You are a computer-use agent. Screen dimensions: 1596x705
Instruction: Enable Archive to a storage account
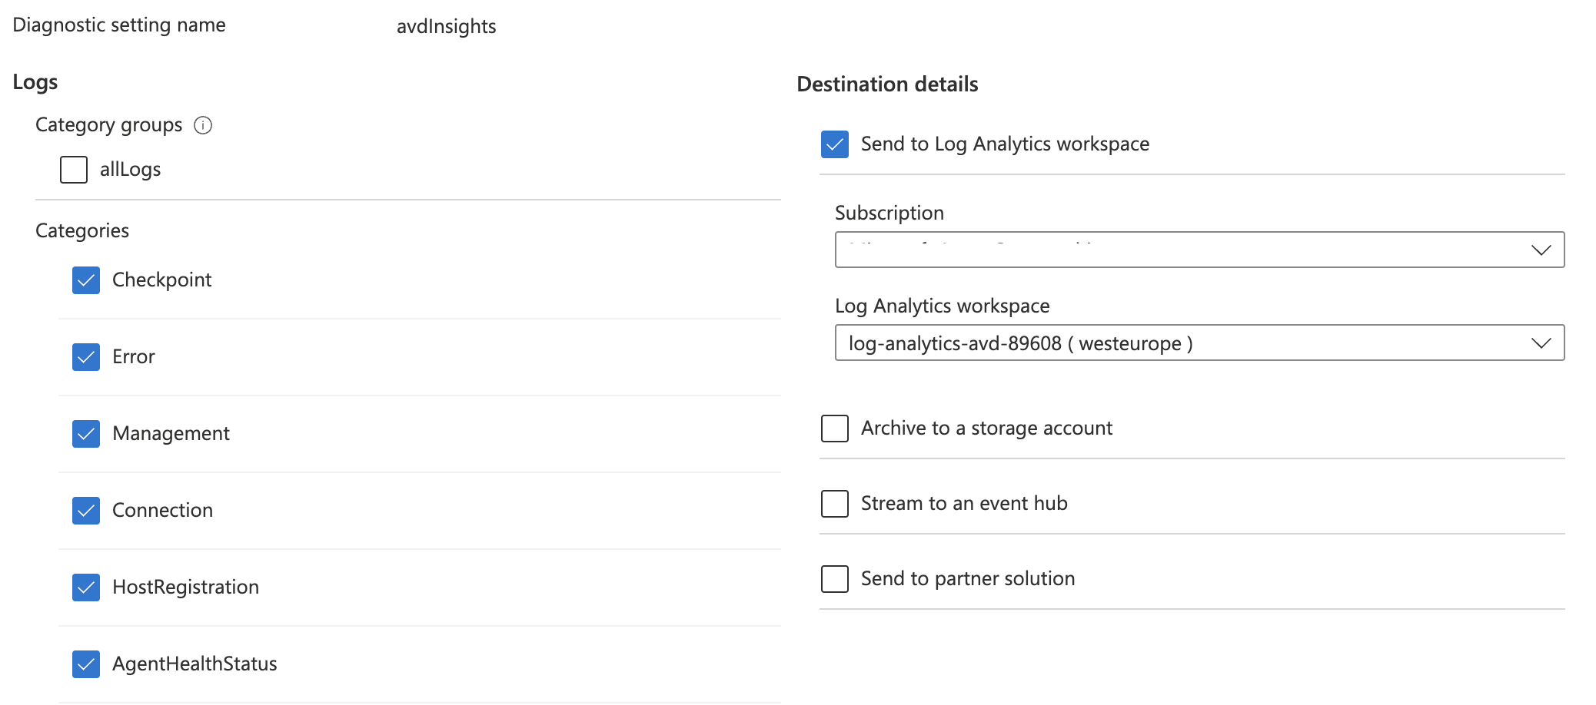[x=834, y=429]
